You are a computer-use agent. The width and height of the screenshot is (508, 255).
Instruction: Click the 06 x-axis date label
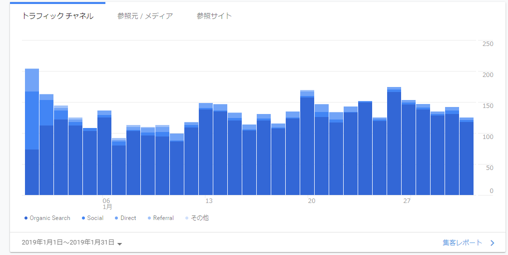(x=106, y=201)
